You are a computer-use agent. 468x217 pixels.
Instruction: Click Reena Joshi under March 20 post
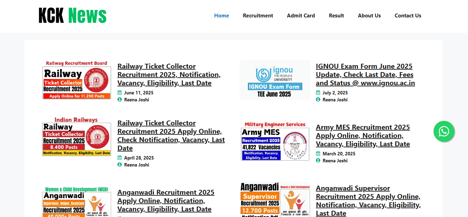click(x=335, y=161)
